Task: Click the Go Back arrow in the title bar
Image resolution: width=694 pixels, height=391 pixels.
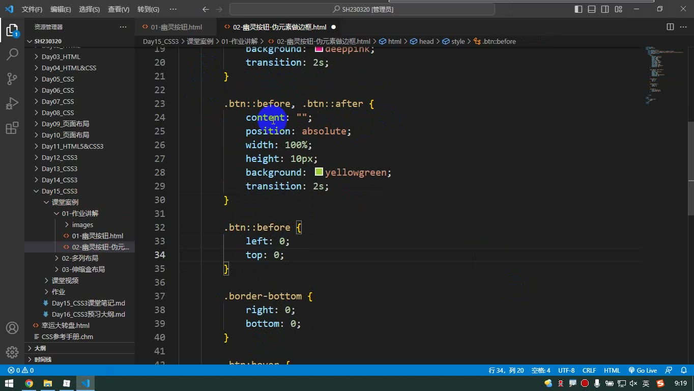Action: pos(206,9)
